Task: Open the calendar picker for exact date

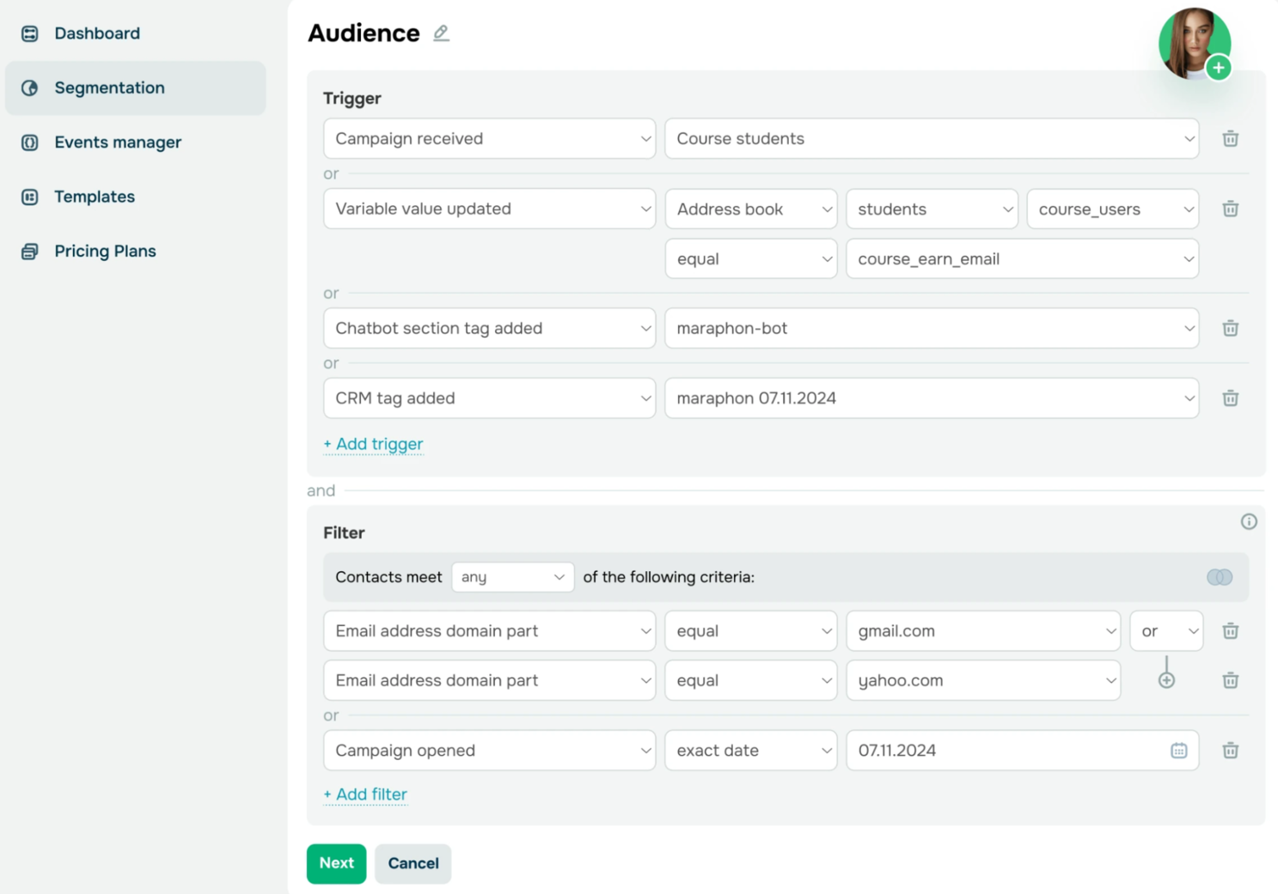Action: pyautogui.click(x=1178, y=750)
